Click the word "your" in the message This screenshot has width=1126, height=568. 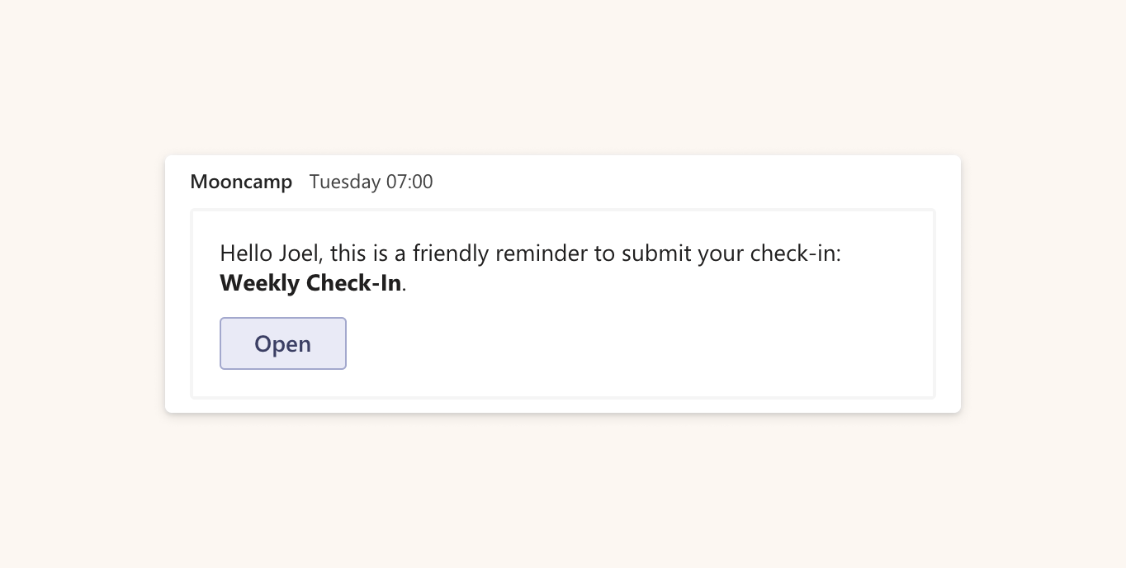(721, 253)
